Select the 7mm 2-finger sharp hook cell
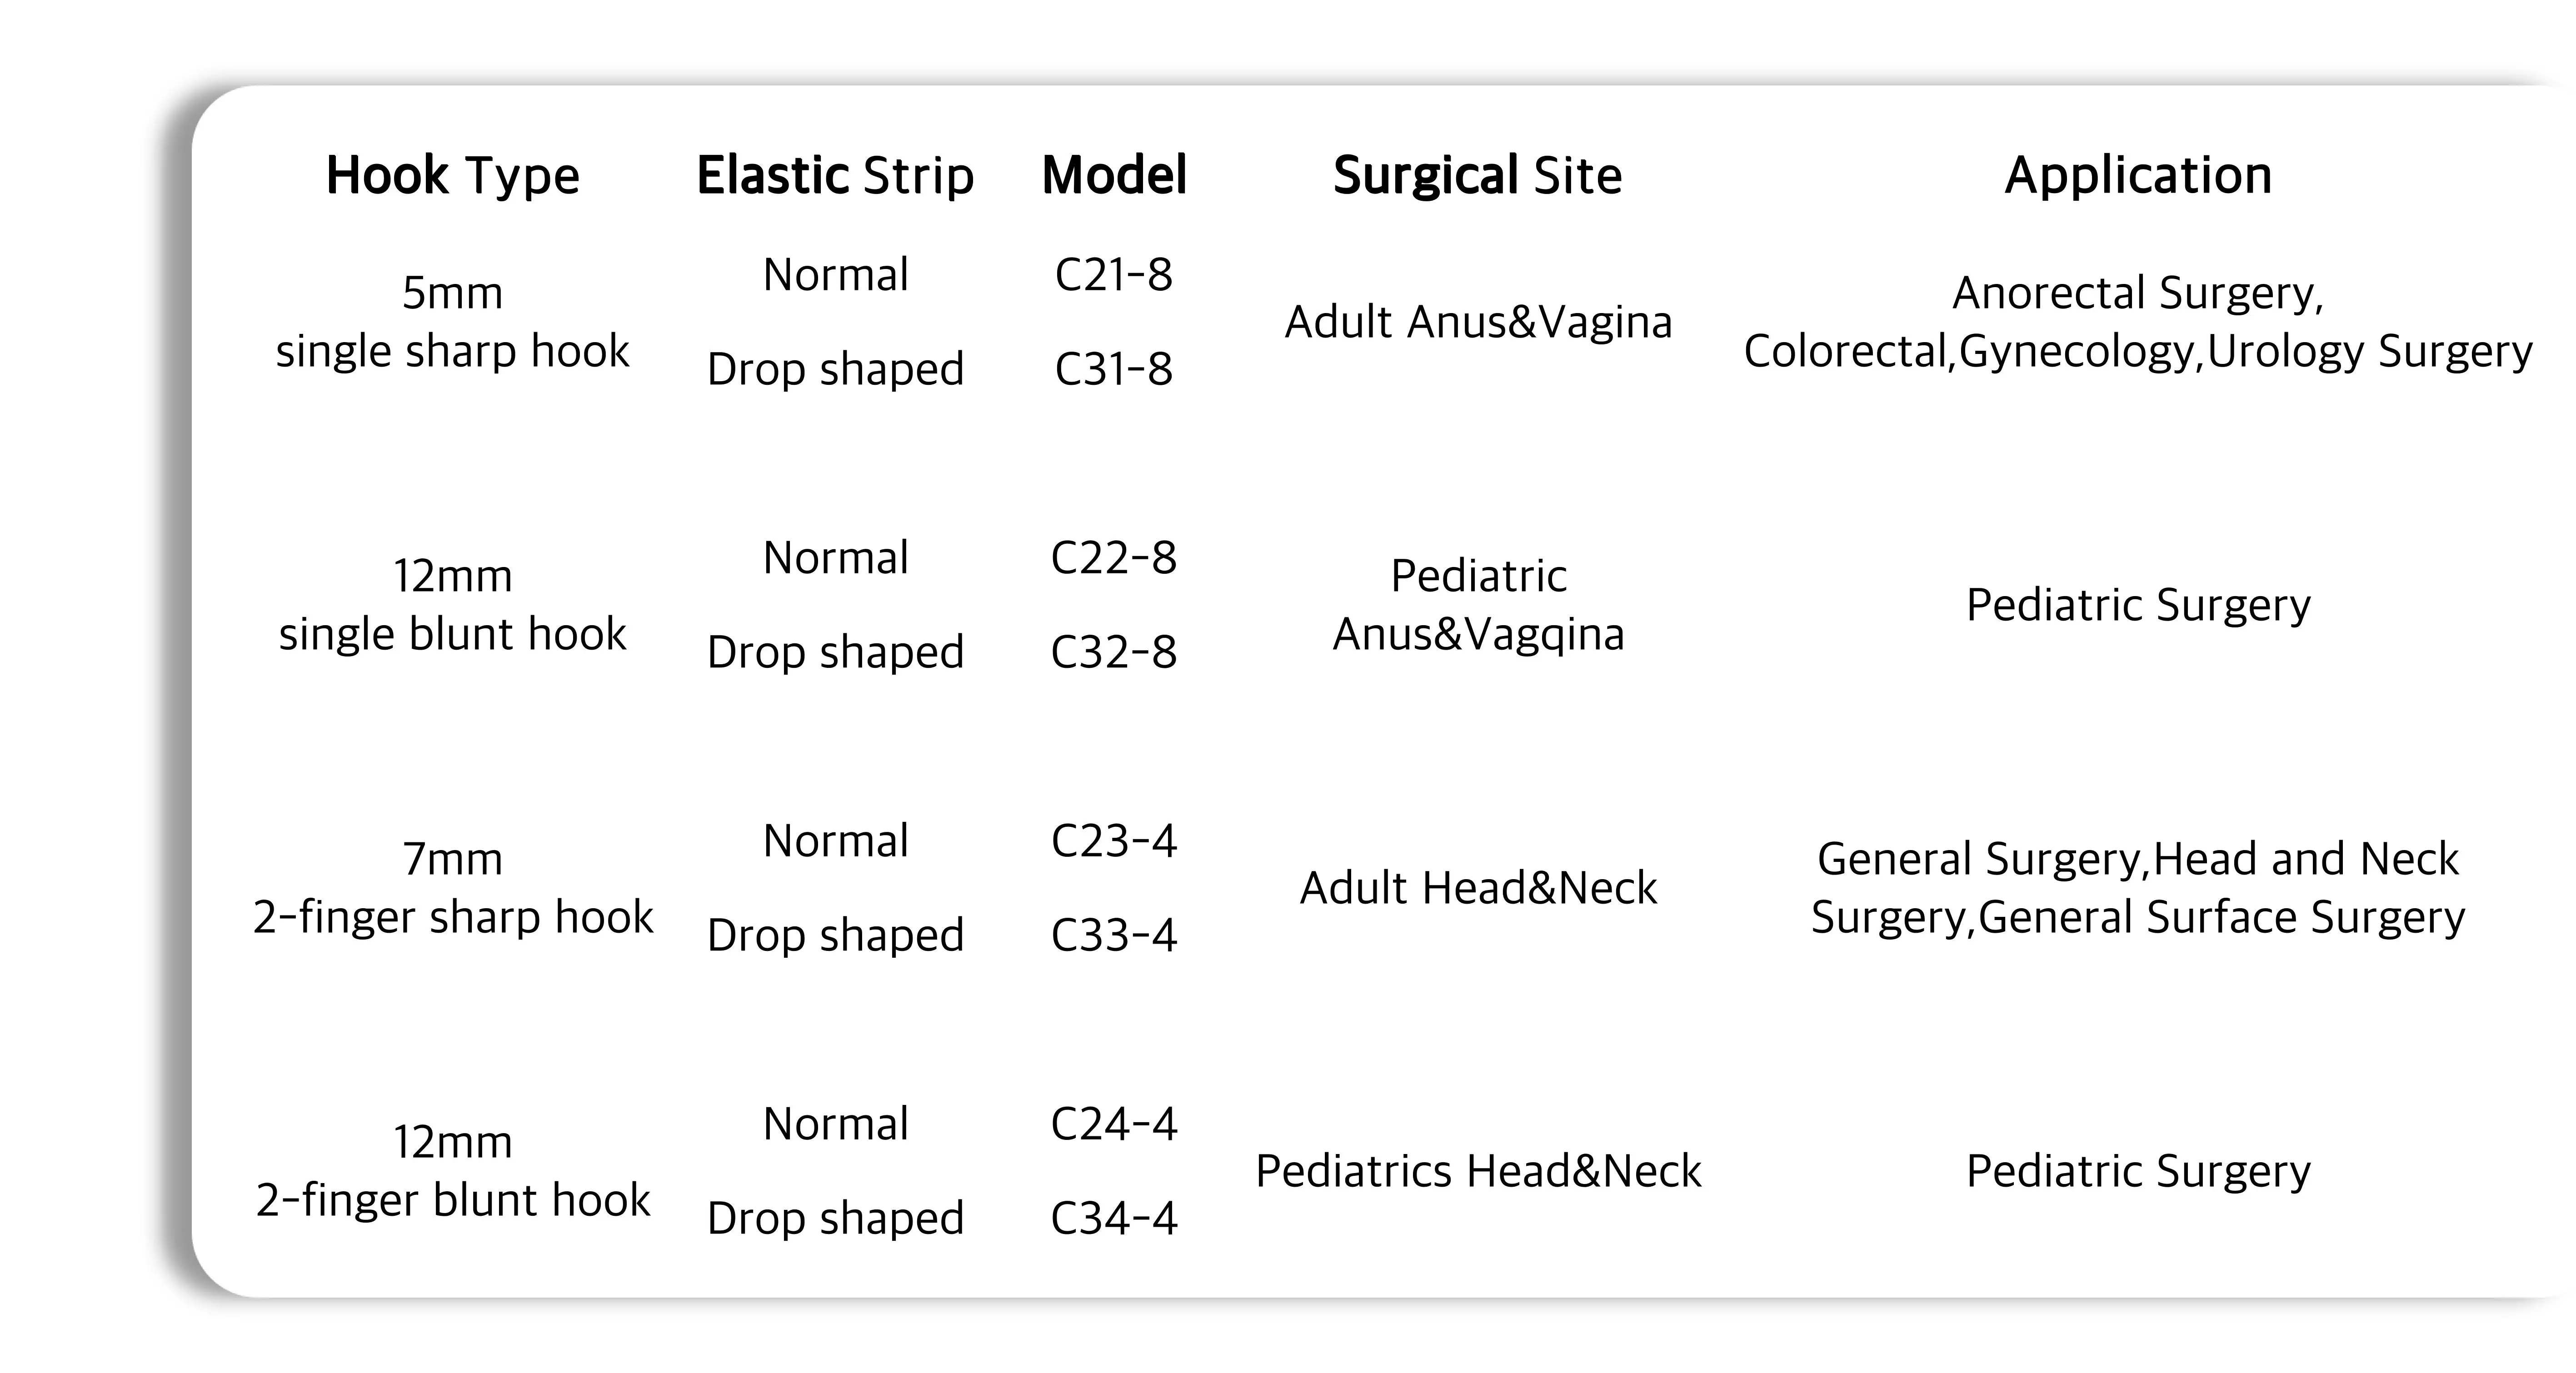The height and width of the screenshot is (1373, 2576). (x=452, y=888)
